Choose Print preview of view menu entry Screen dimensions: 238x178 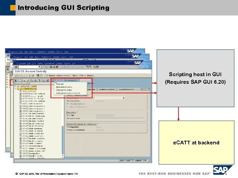[x=64, y=90]
